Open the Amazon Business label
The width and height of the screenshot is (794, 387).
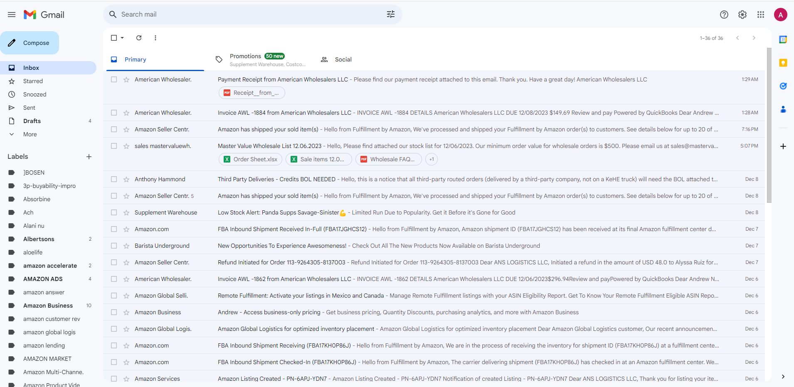pyautogui.click(x=48, y=306)
